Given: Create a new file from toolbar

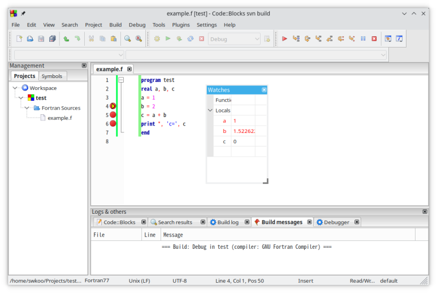Looking at the screenshot, I should click(19, 39).
